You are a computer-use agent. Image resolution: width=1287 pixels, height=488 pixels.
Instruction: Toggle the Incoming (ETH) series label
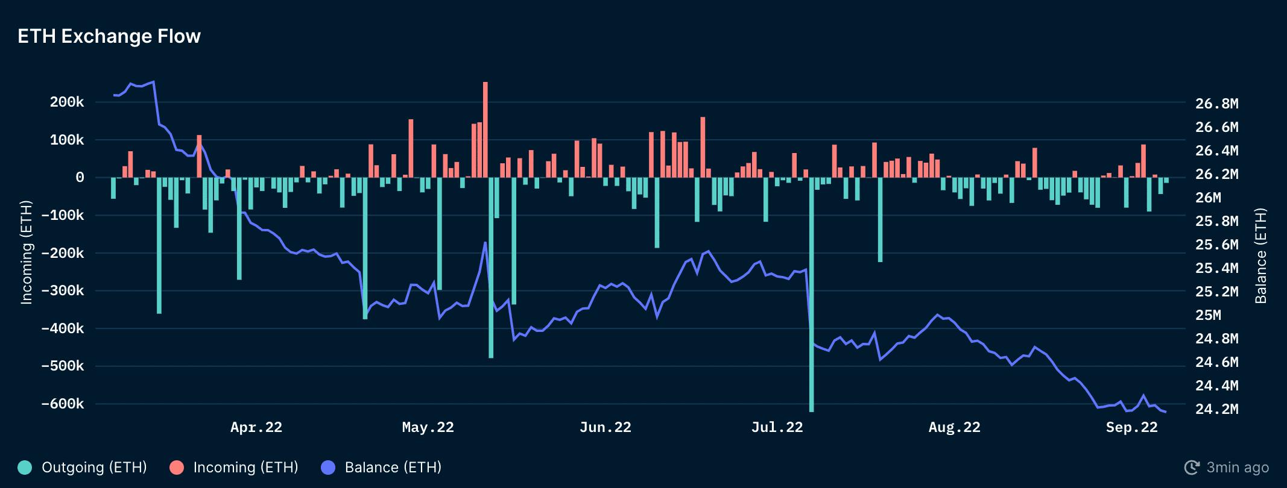(x=245, y=468)
